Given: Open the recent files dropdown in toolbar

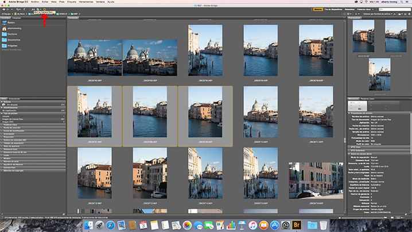Looking at the screenshot, I should click(18, 9).
